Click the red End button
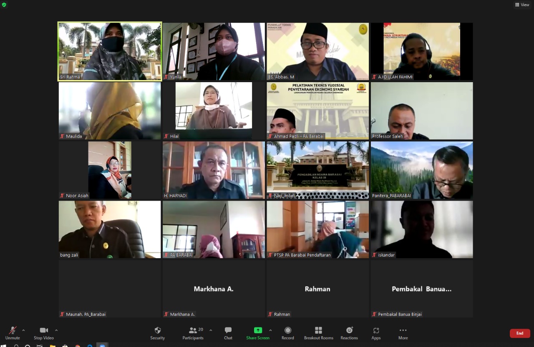The height and width of the screenshot is (347, 534). 519,333
